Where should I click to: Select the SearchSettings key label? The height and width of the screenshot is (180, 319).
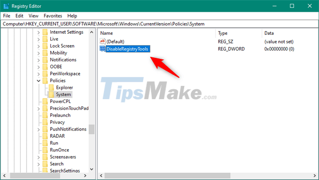coord(65,171)
